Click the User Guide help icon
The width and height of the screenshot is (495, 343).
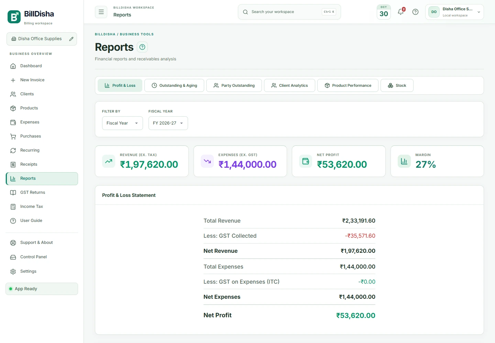point(13,221)
